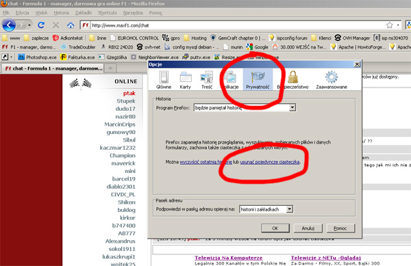Open the Telewizja Na Komputerze ad link
Image resolution: width=411 pixels, height=266 pixels.
[x=229, y=258]
